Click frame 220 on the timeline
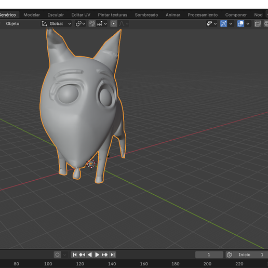The image size is (268, 268). [239, 264]
